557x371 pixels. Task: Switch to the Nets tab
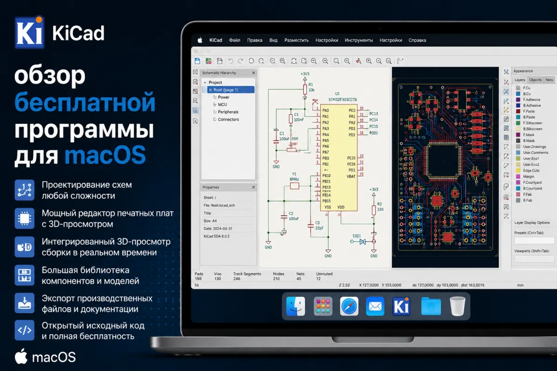pyautogui.click(x=549, y=80)
